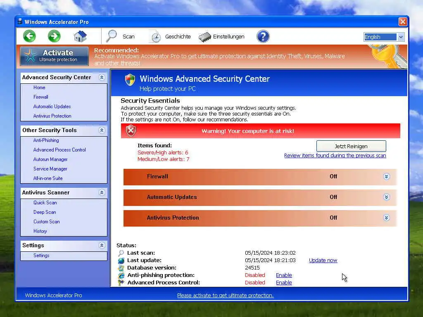Open Geschichte from the toolbar

pyautogui.click(x=178, y=36)
